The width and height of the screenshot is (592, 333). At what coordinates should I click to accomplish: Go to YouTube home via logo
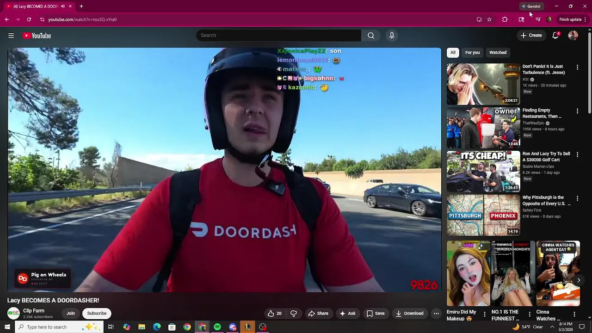tap(37, 36)
